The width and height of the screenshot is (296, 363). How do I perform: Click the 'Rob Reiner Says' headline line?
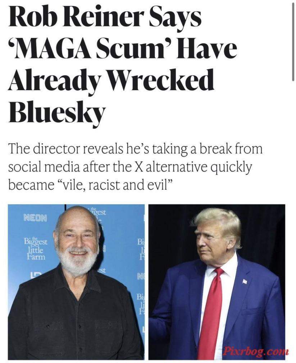pyautogui.click(x=105, y=17)
